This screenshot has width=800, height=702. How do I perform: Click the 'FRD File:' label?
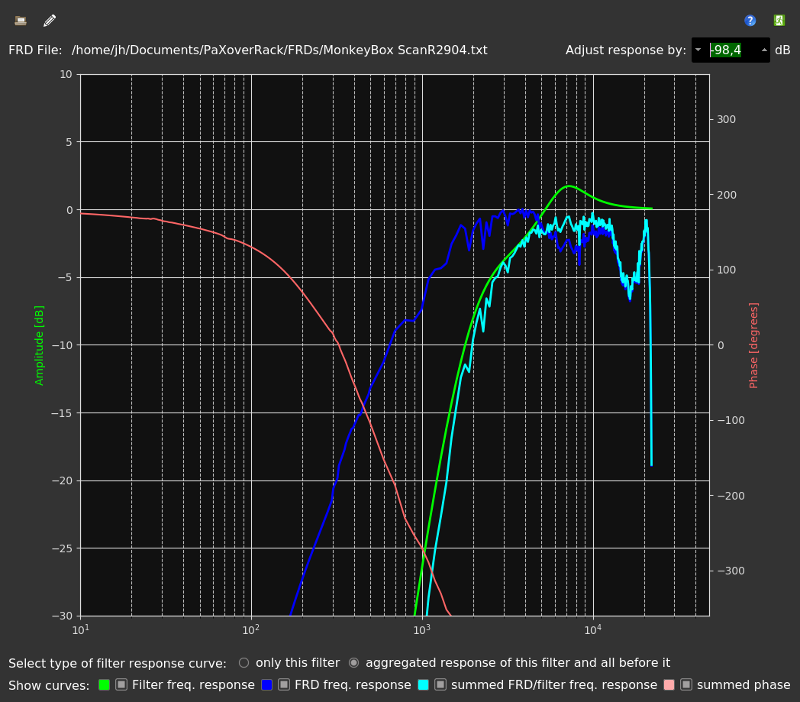pyautogui.click(x=35, y=50)
